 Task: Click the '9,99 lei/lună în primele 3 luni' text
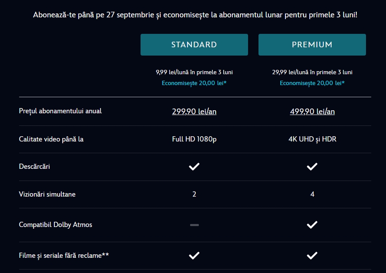click(x=194, y=72)
